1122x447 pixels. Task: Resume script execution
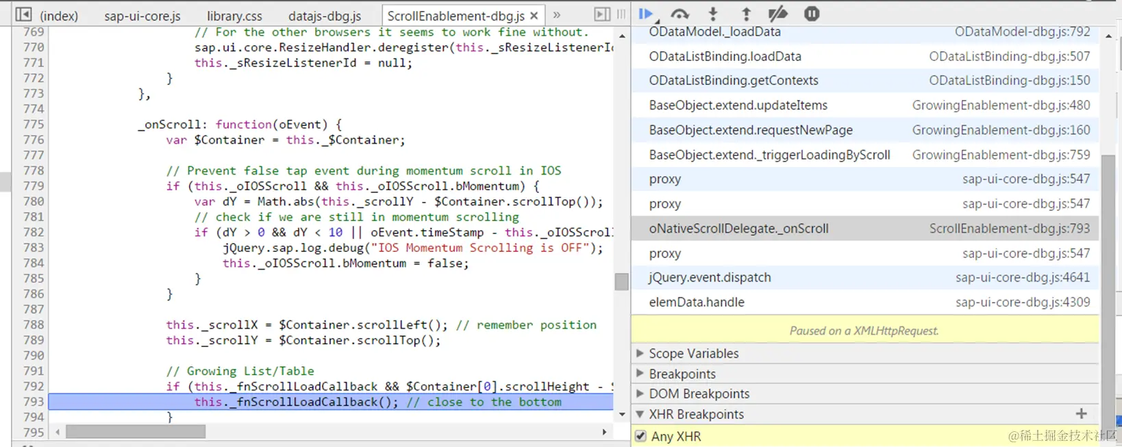646,14
